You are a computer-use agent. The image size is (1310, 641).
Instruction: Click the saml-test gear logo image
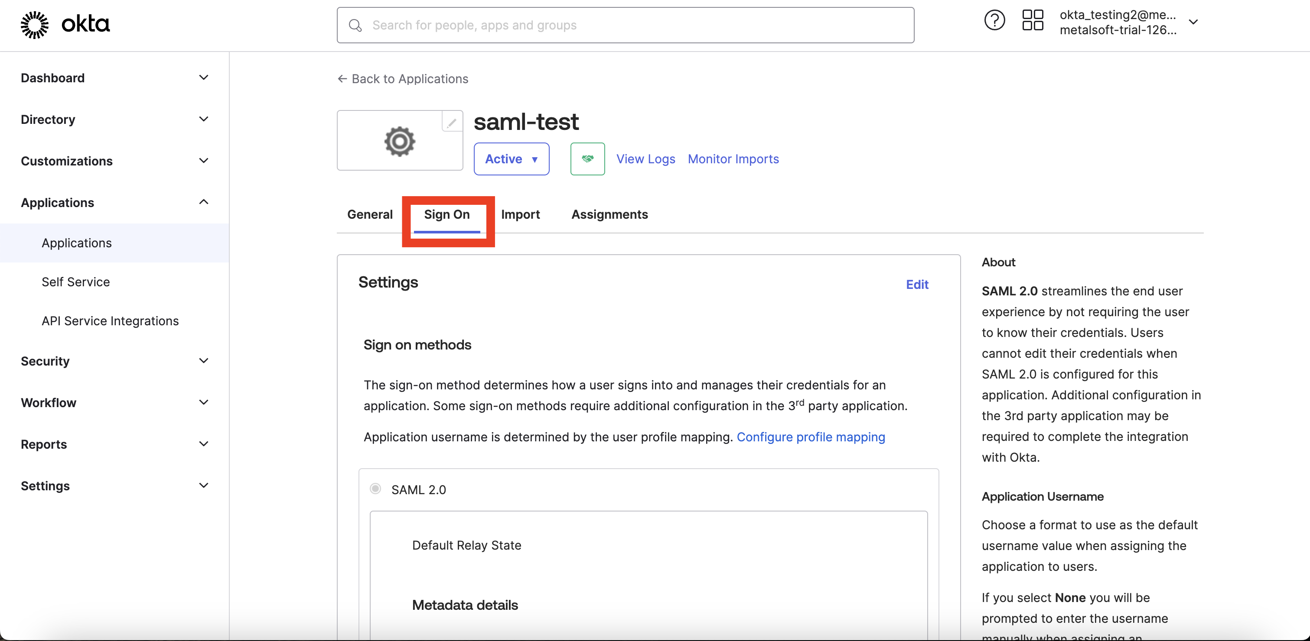click(x=400, y=141)
